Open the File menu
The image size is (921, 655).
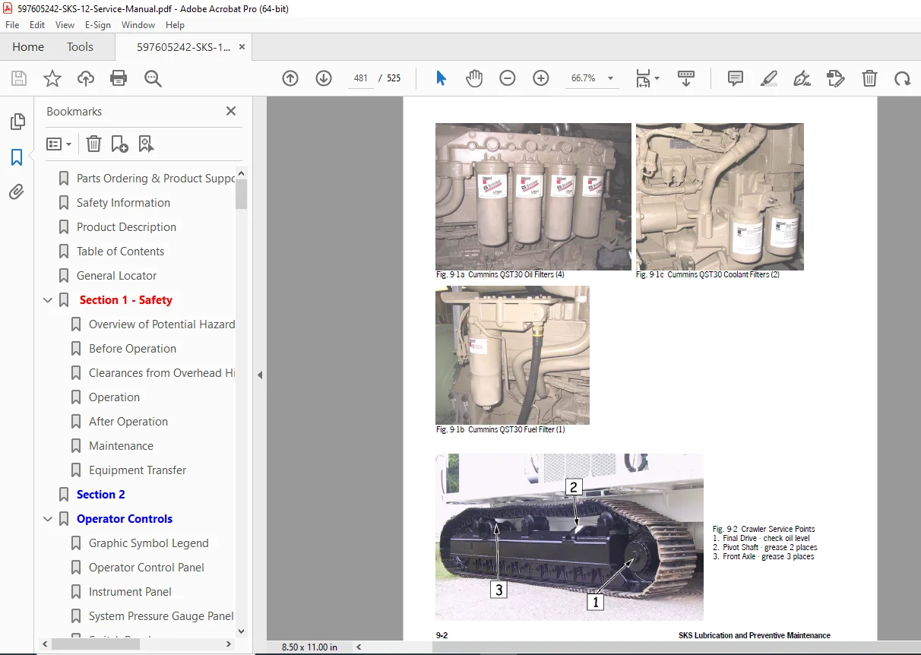tap(12, 25)
